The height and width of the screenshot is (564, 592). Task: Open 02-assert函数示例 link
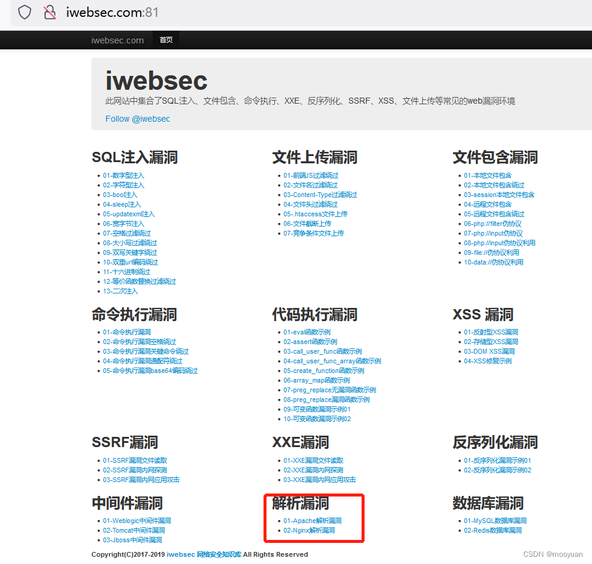coord(310,342)
